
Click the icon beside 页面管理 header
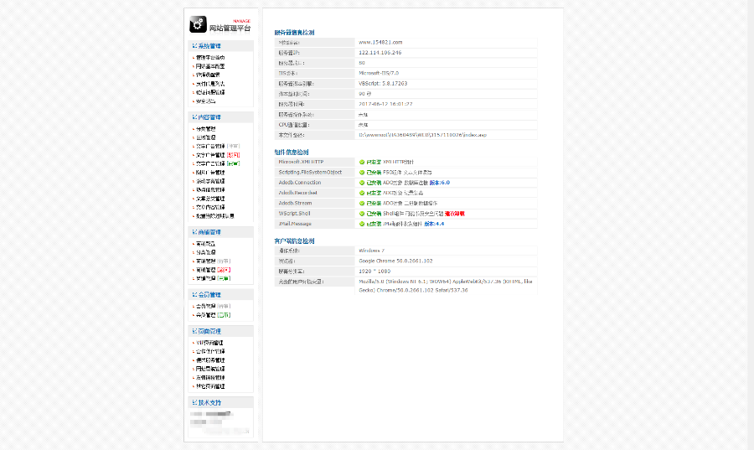(194, 331)
